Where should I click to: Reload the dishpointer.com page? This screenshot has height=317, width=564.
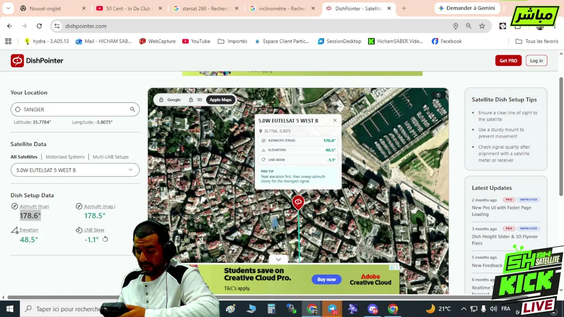point(39,26)
